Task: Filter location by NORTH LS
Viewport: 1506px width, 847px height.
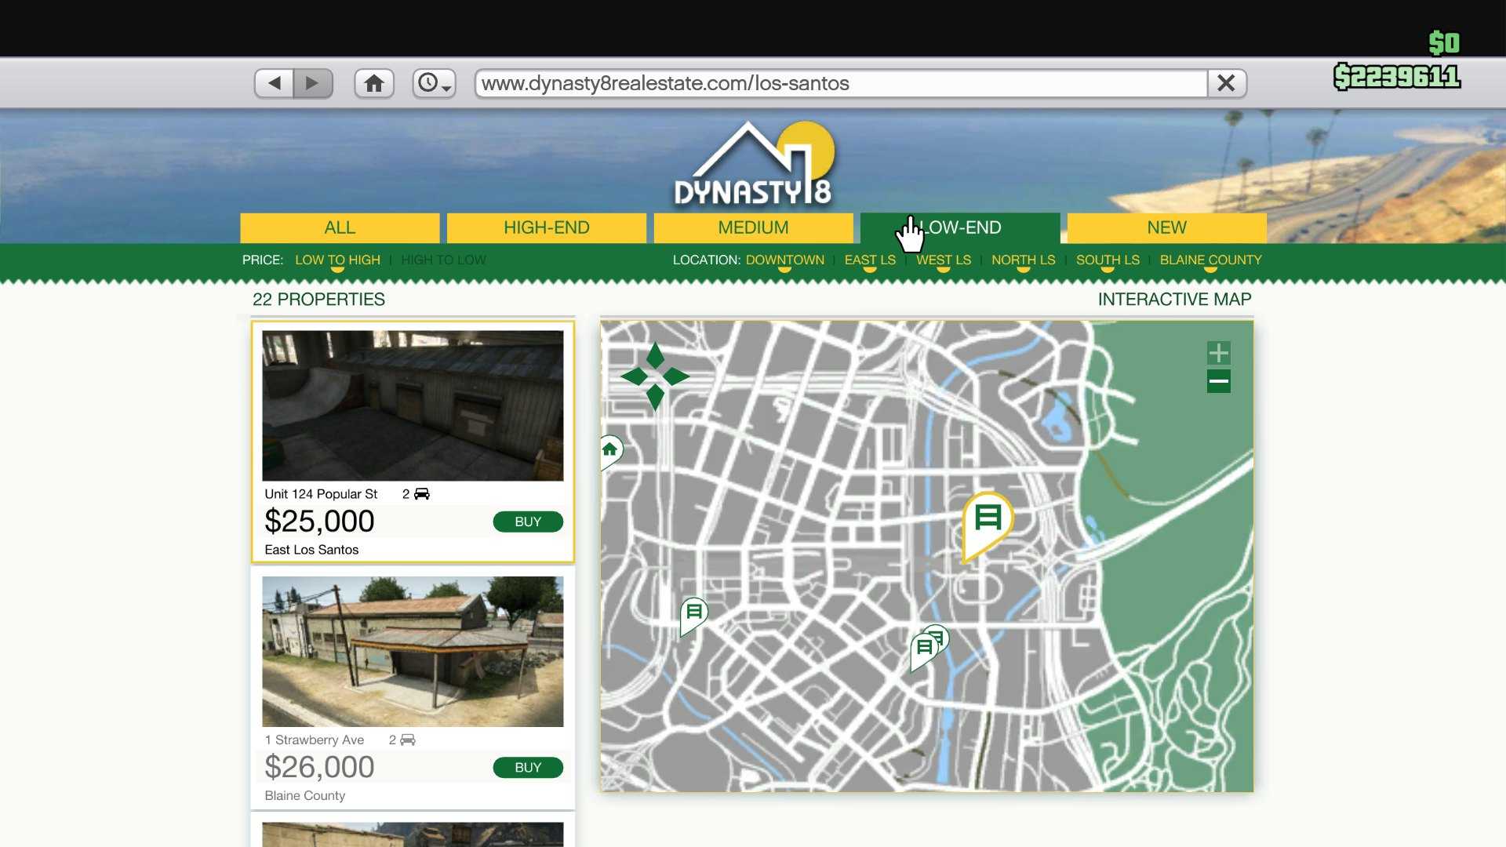Action: [x=1023, y=260]
